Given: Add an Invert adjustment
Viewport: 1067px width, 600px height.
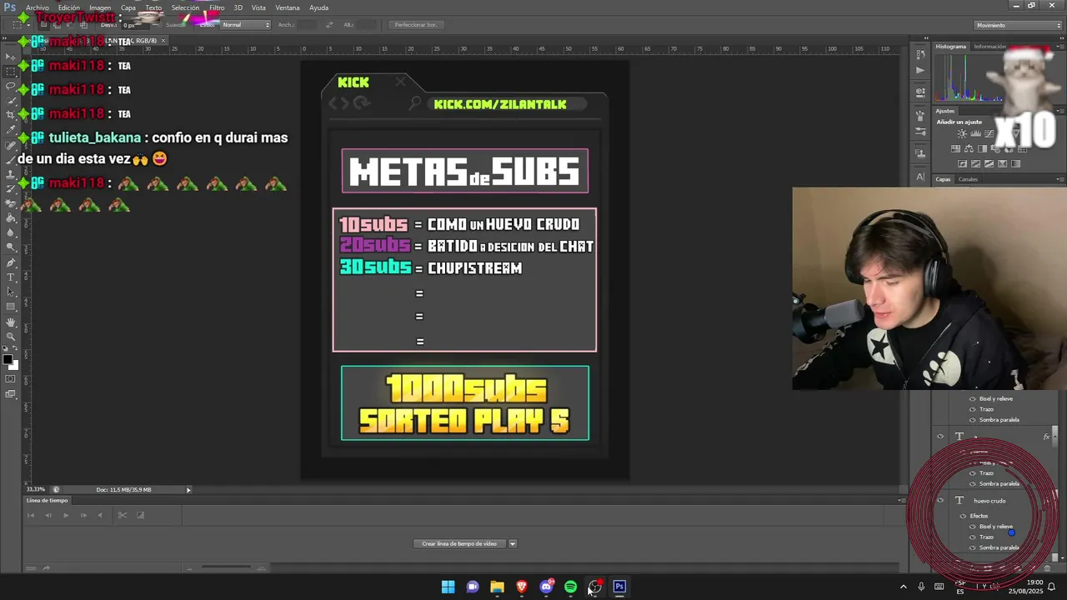Looking at the screenshot, I should (x=963, y=163).
